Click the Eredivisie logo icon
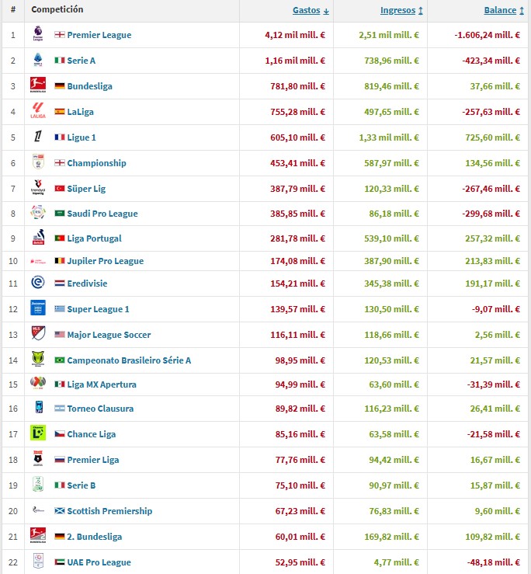Image resolution: width=531 pixels, height=574 pixels. click(x=38, y=282)
